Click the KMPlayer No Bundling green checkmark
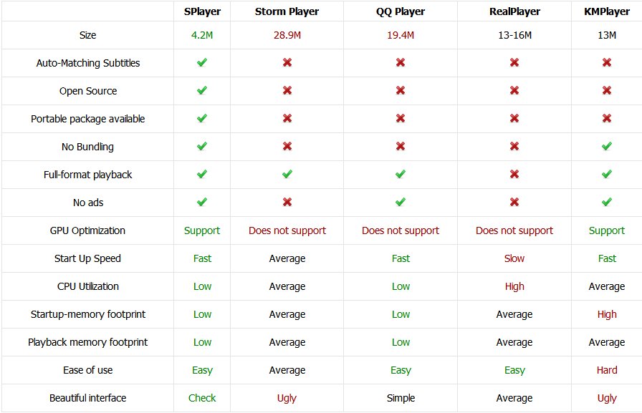 [607, 146]
